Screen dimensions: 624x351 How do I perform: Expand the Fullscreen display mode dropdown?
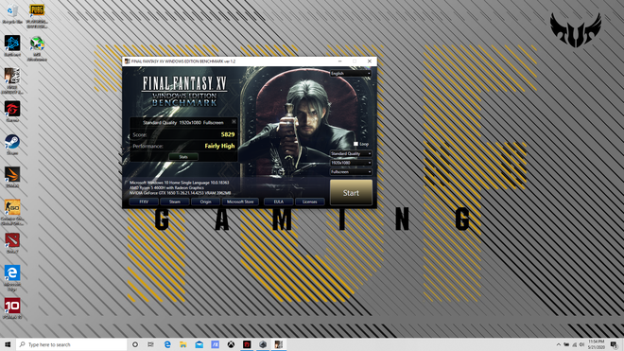pos(351,171)
